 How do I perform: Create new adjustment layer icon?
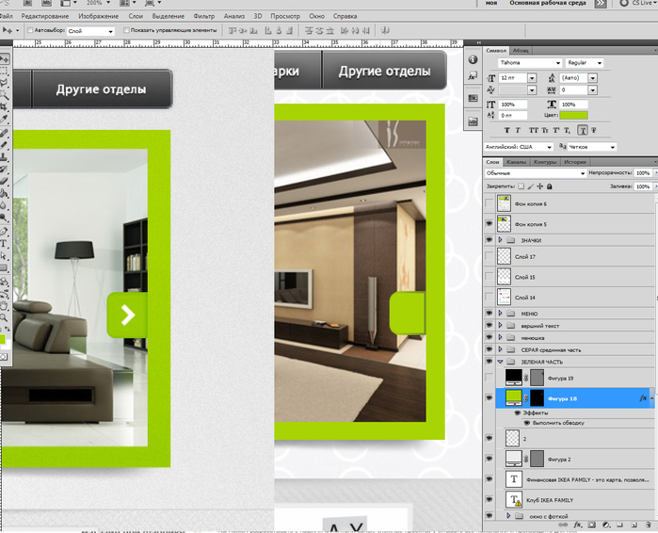click(606, 525)
